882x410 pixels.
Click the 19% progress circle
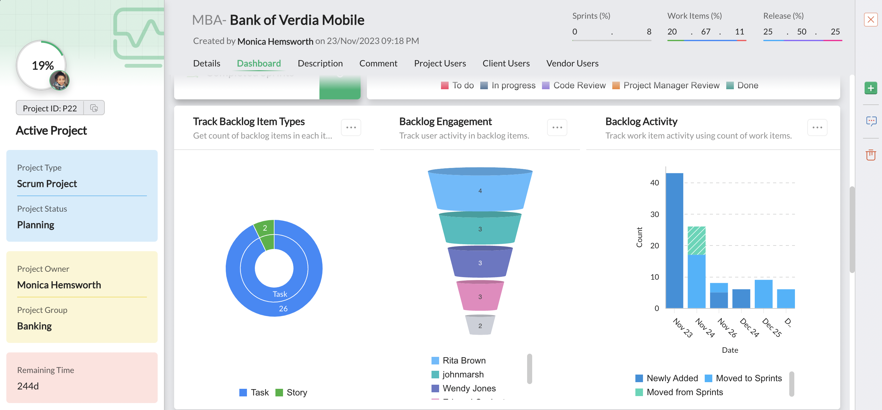pos(41,65)
